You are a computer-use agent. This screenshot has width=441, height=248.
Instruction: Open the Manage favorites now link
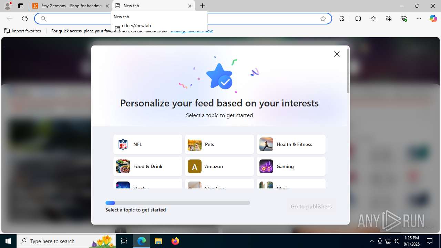click(x=192, y=31)
